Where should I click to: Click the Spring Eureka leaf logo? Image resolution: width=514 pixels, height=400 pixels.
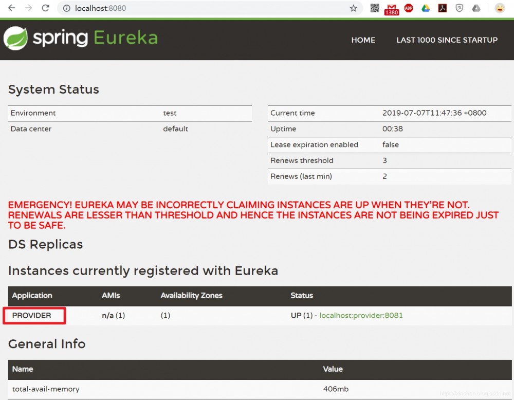16,38
